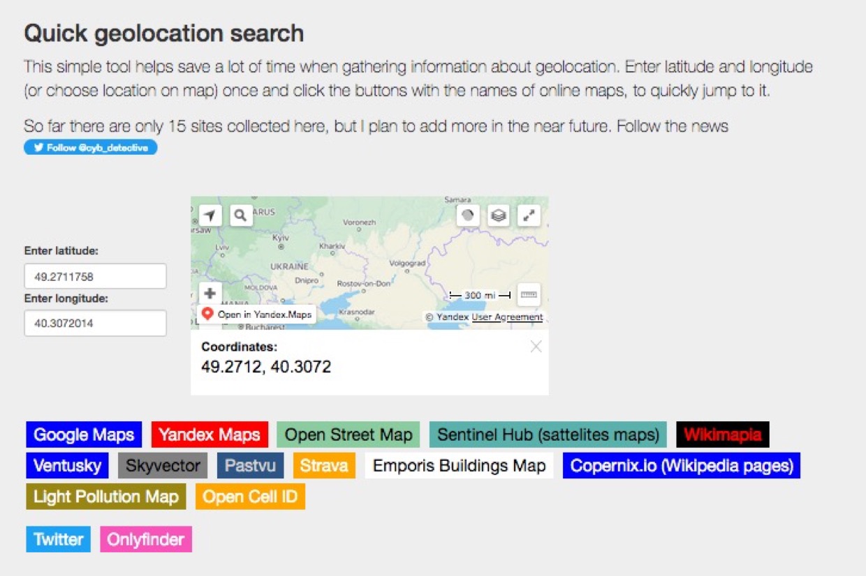This screenshot has height=576, width=866.
Task: Click Kharkiv on the map
Action: tap(332, 246)
